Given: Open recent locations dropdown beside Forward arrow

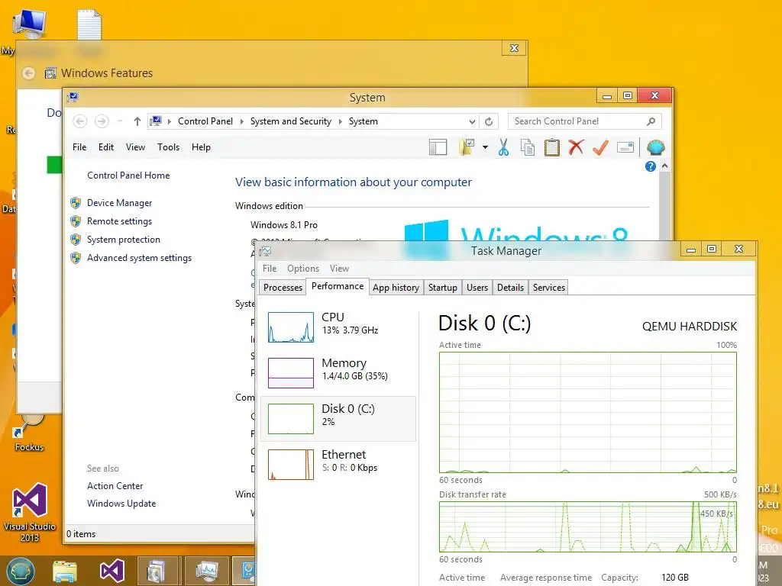Looking at the screenshot, I should [x=120, y=121].
